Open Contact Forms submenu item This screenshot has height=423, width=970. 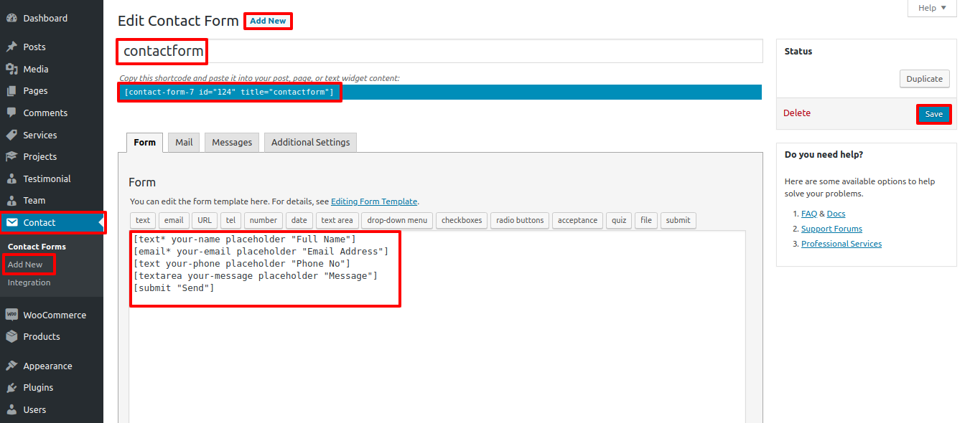(37, 247)
